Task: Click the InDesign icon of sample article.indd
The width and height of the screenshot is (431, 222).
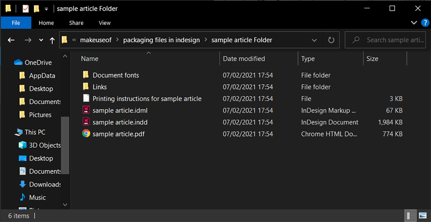Action: pos(86,122)
